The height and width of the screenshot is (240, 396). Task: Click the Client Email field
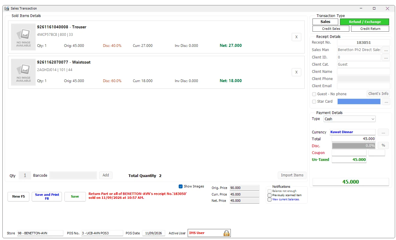363,86
